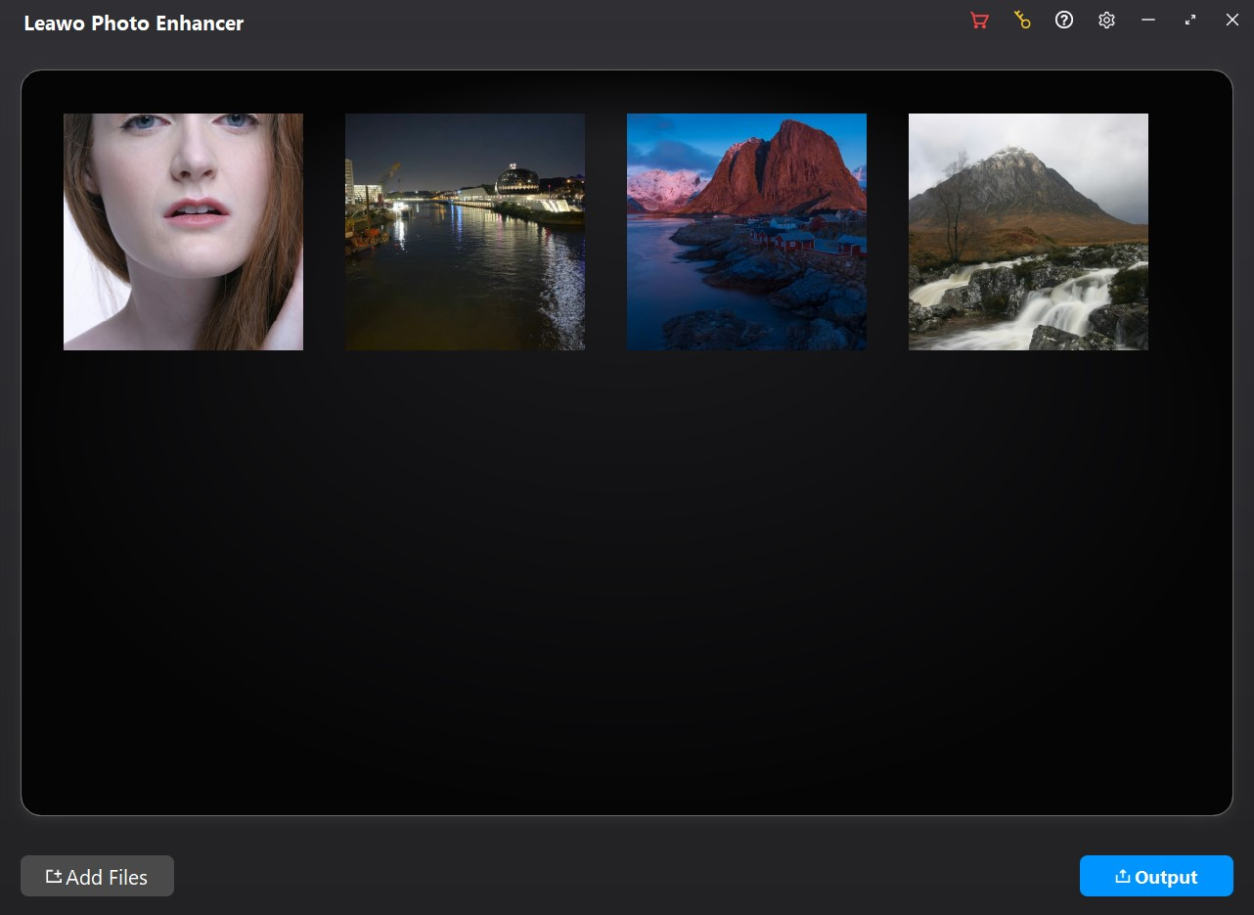Click empty bottom bar between Add Files and Output

[626, 876]
